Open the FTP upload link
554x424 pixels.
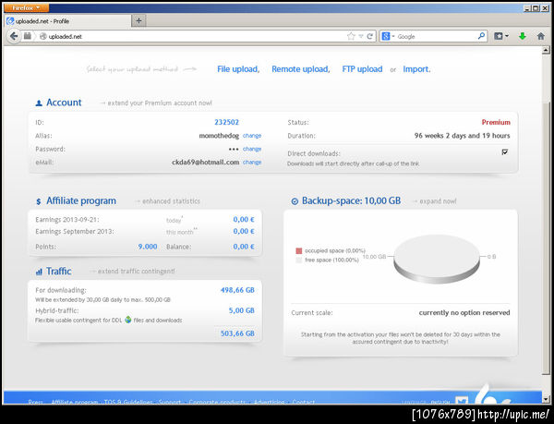362,69
